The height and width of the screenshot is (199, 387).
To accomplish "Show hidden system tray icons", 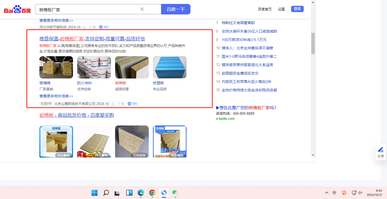I will click(x=327, y=193).
